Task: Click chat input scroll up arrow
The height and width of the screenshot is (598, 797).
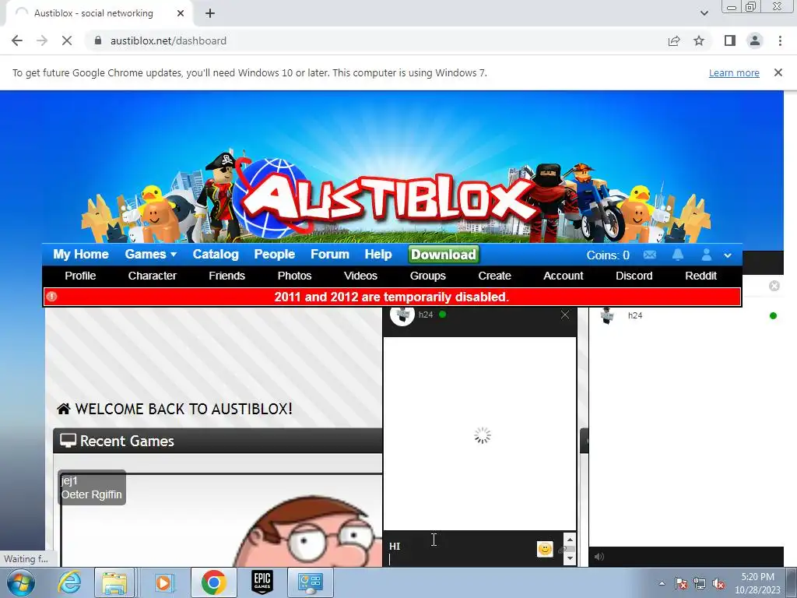Action: pos(570,540)
